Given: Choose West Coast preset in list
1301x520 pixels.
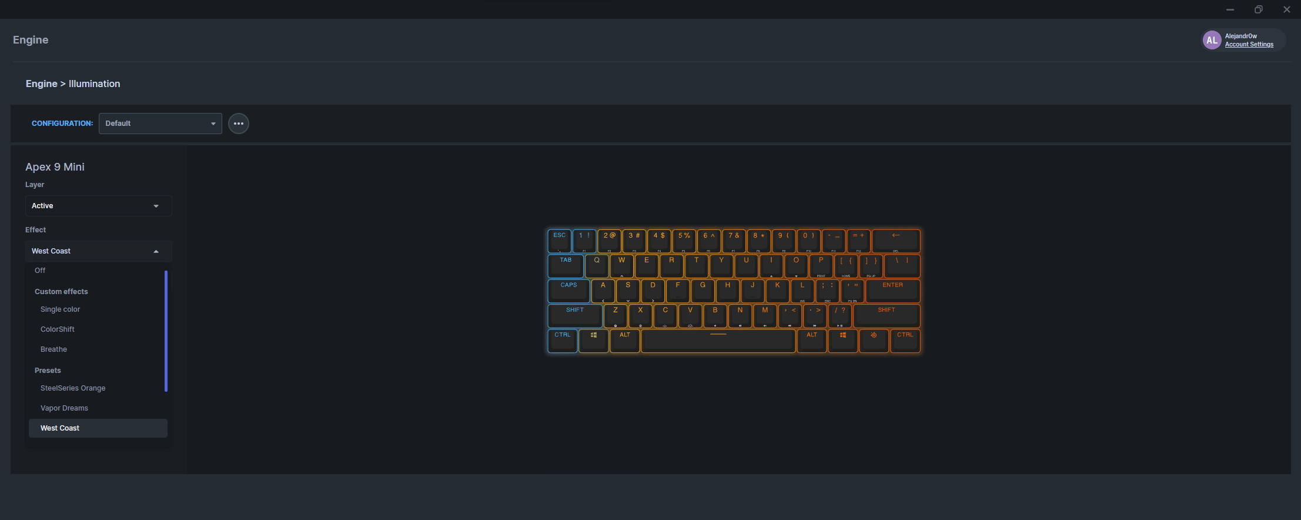Looking at the screenshot, I should tap(98, 428).
